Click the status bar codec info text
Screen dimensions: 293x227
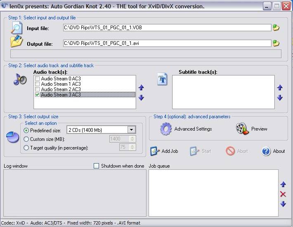coord(71,223)
